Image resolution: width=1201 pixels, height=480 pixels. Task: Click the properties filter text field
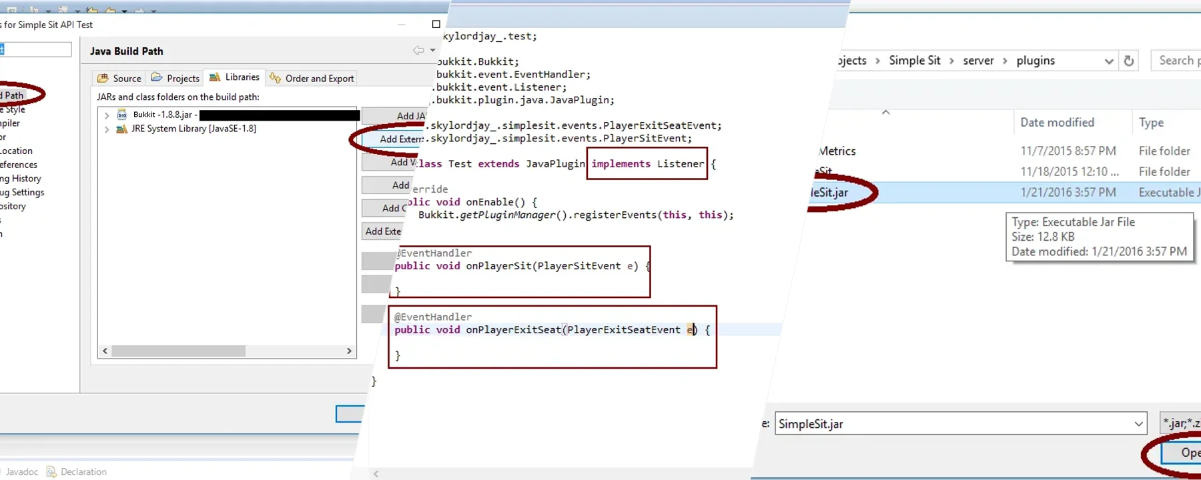[x=35, y=49]
